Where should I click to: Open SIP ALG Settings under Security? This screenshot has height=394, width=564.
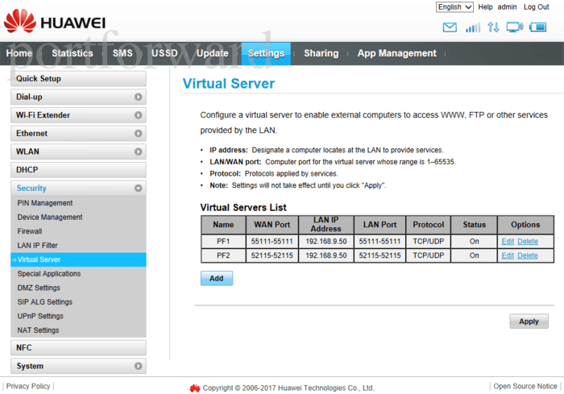coord(44,302)
